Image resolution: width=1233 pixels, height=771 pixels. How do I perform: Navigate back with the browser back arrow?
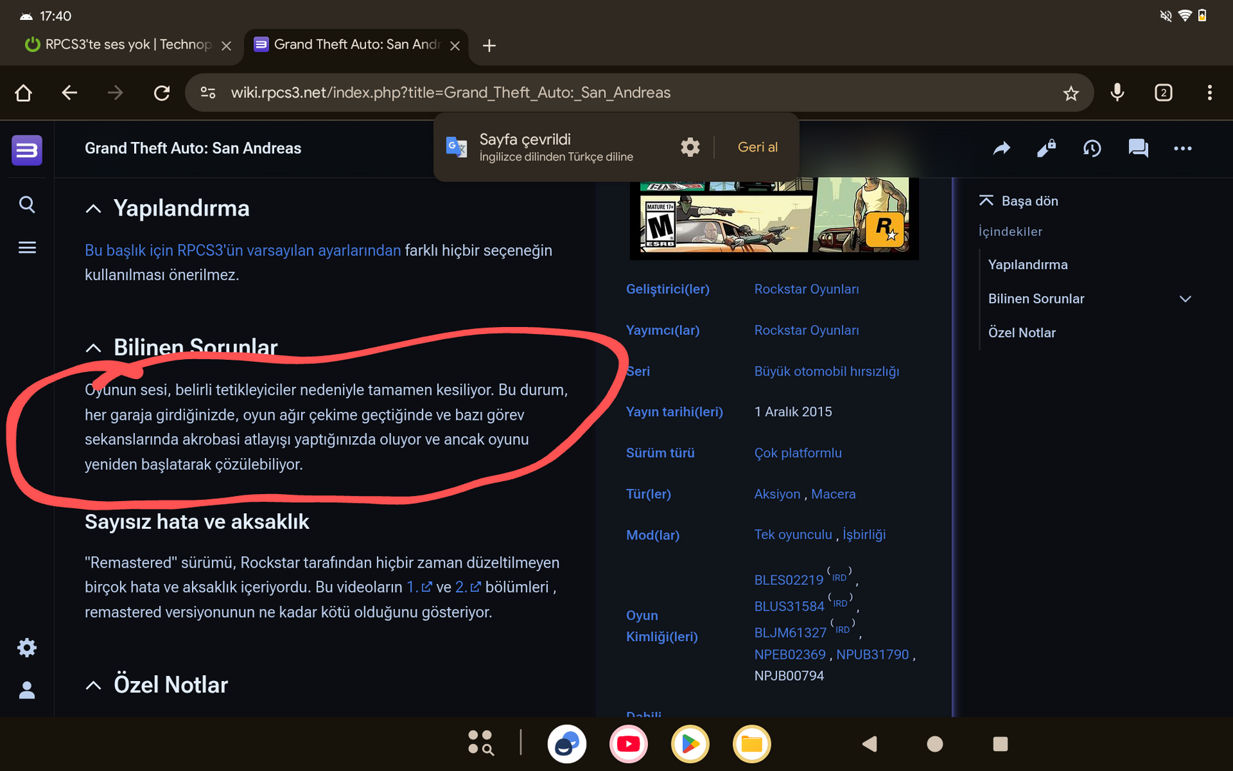coord(69,93)
